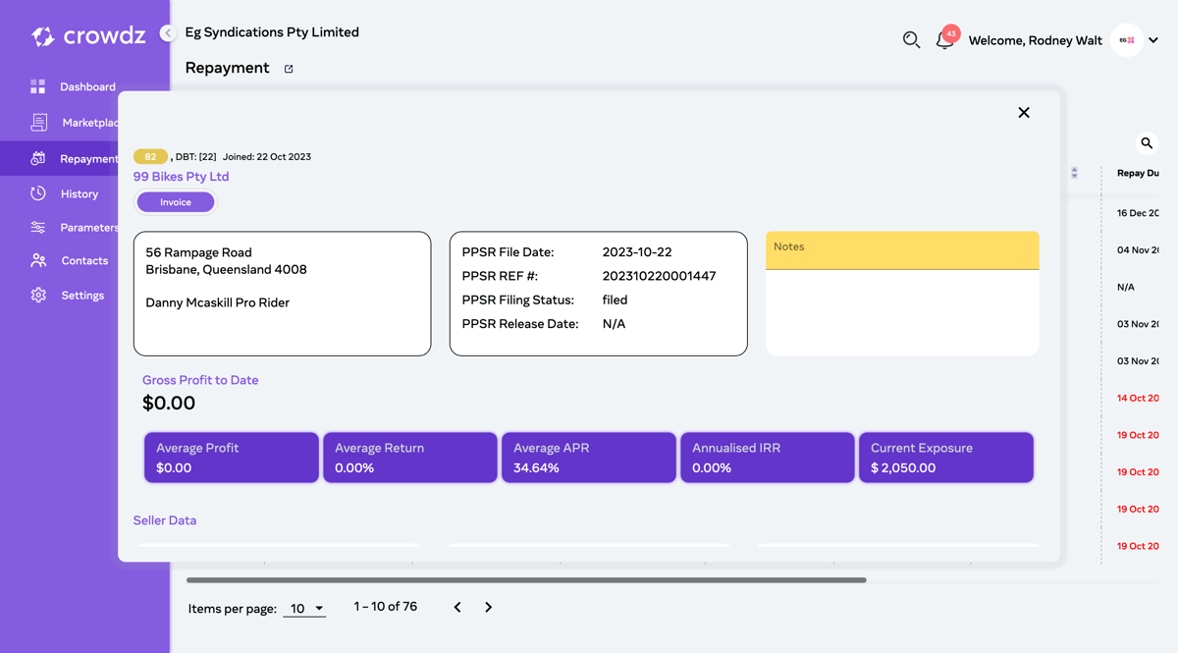Screen dimensions: 1178x653
Task: Select Settings in the sidebar menu
Action: pyautogui.click(x=82, y=295)
